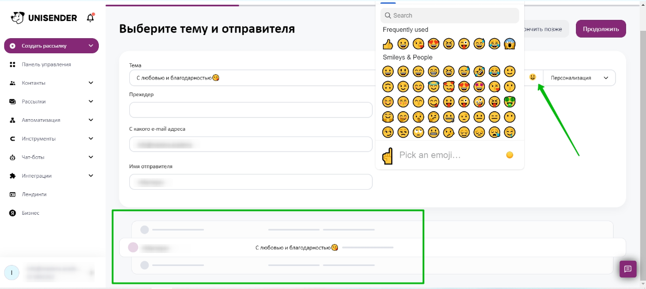Image resolution: width=646 pixels, height=289 pixels.
Task: Select the screaming face emoji in Frequently used
Action: coord(509,44)
